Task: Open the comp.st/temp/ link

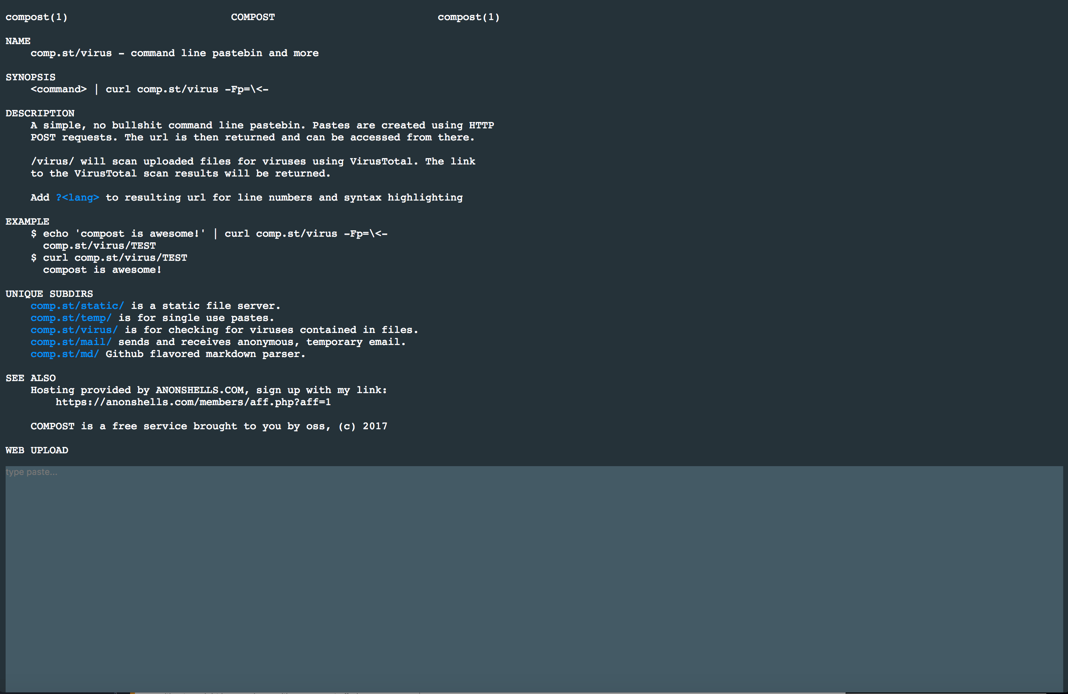Action: point(71,318)
